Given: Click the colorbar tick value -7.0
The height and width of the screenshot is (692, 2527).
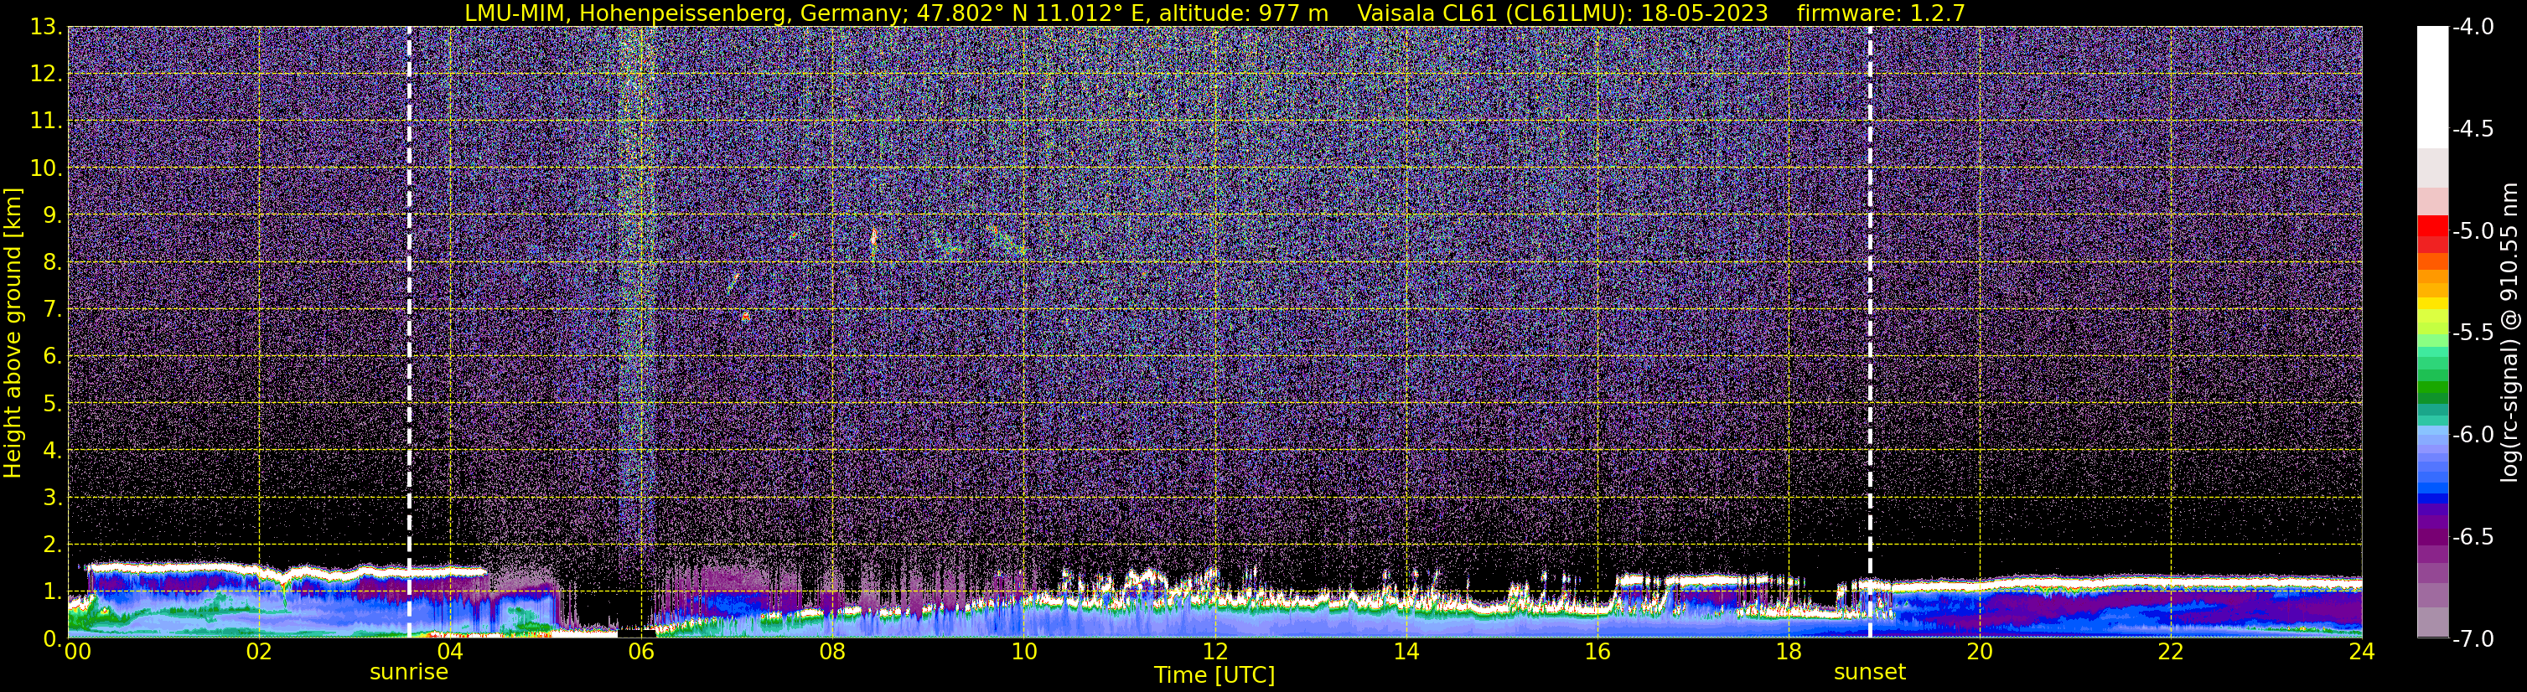Looking at the screenshot, I should (x=2472, y=639).
